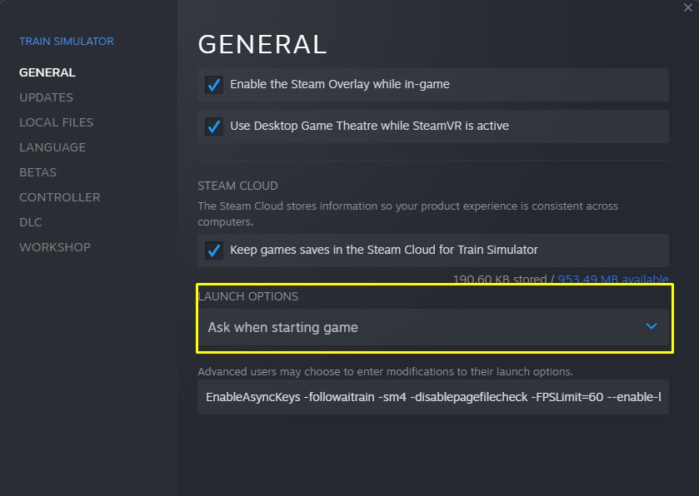The height and width of the screenshot is (496, 699).
Task: Go to the LANGUAGE settings tab
Action: [x=52, y=147]
